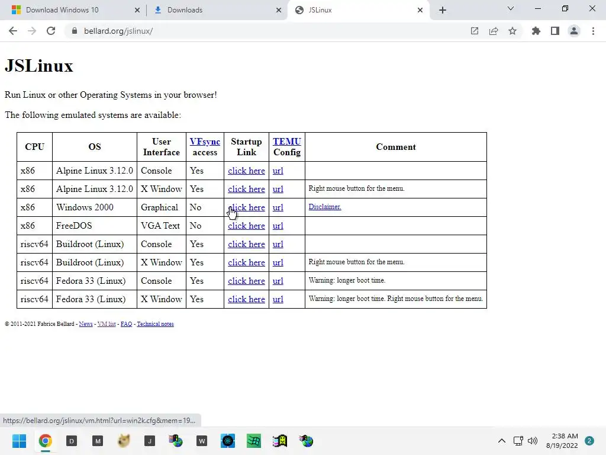Open the TEMU header link
The height and width of the screenshot is (455, 606).
coord(287,142)
